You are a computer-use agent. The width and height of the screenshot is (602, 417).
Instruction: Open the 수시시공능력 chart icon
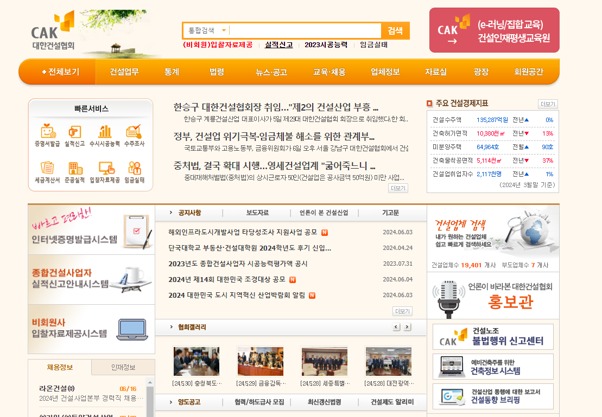point(104,136)
